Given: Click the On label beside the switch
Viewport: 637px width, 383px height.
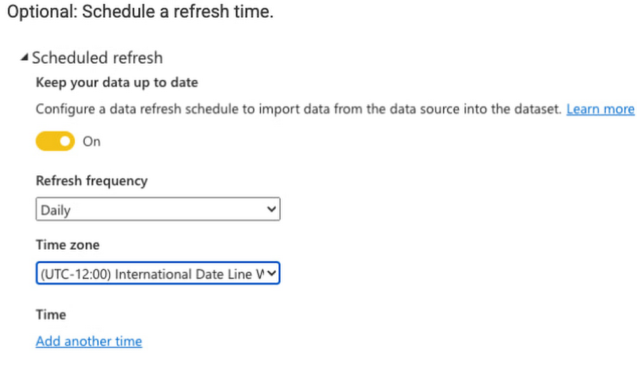Looking at the screenshot, I should pos(92,141).
